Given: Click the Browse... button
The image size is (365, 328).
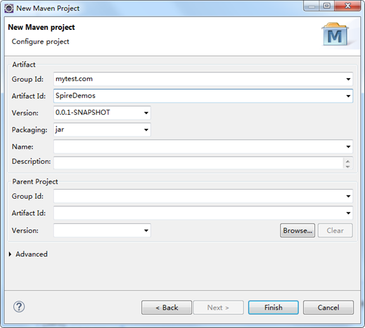Looking at the screenshot, I should [297, 230].
